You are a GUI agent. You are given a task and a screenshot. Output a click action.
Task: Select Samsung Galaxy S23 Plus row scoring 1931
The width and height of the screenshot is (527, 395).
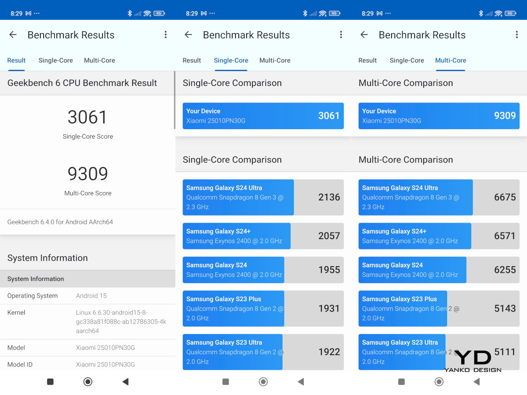click(x=263, y=309)
